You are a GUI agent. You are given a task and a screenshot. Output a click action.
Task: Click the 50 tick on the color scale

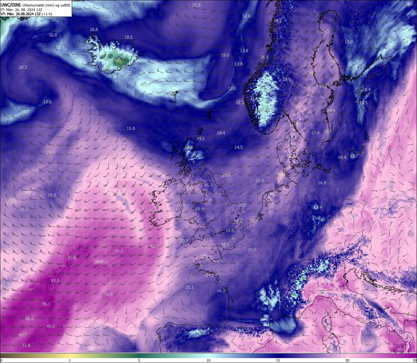click(x=414, y=360)
